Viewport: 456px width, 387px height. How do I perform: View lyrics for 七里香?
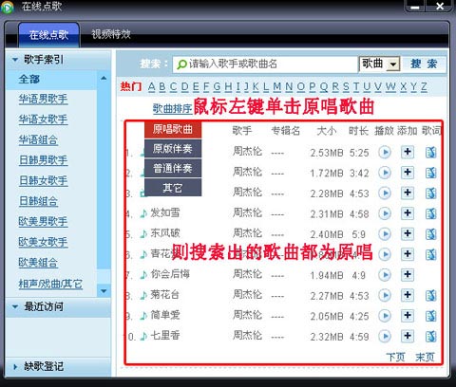(431, 336)
